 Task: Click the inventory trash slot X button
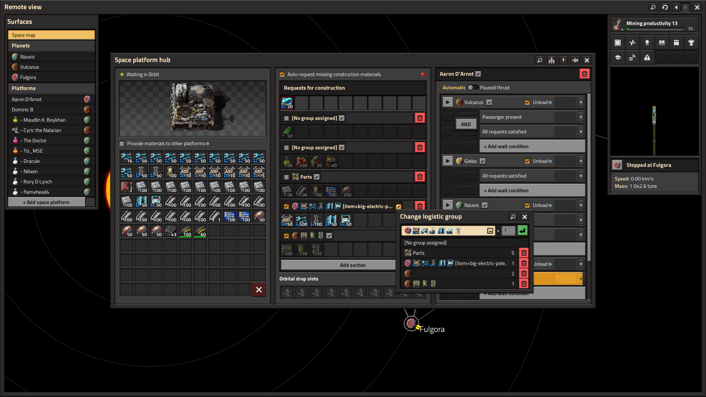[259, 290]
